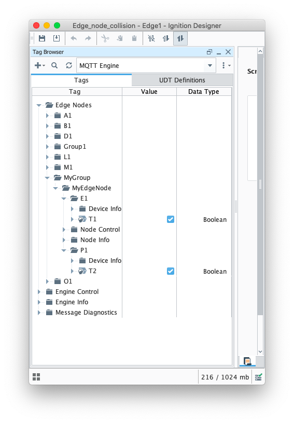Expand the Engine Control folder

click(x=39, y=292)
